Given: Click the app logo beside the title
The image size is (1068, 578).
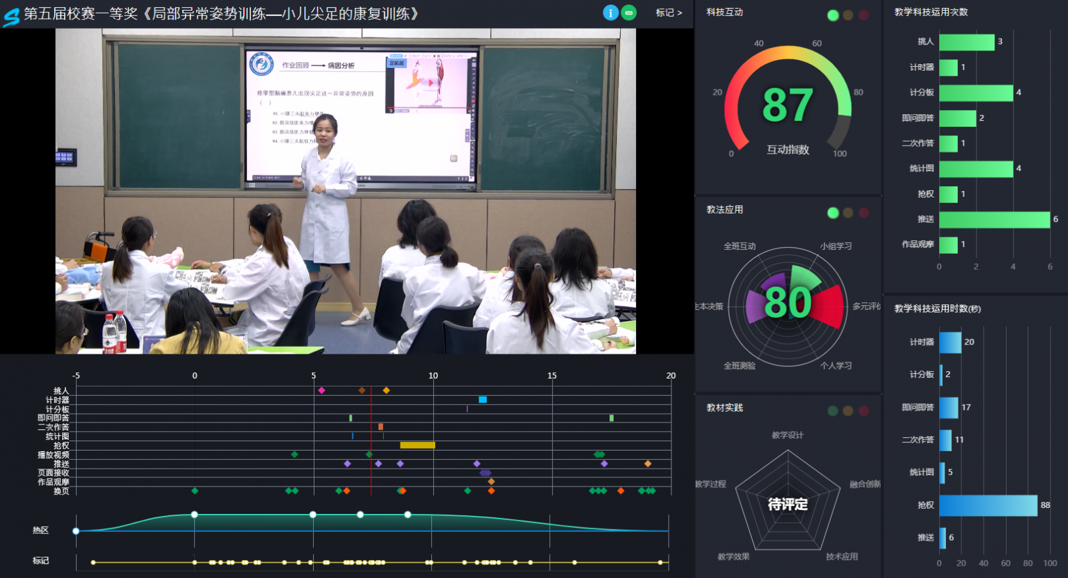Looking at the screenshot, I should [11, 15].
